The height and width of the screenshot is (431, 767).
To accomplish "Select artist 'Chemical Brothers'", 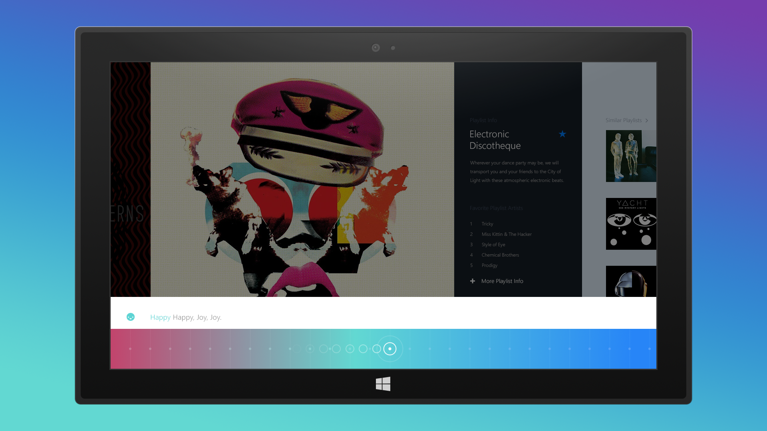I will tap(500, 255).
